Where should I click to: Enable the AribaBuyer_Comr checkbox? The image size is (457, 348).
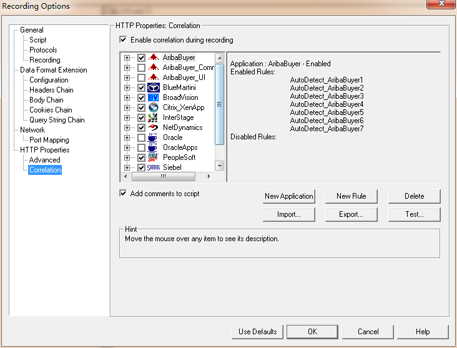point(141,67)
